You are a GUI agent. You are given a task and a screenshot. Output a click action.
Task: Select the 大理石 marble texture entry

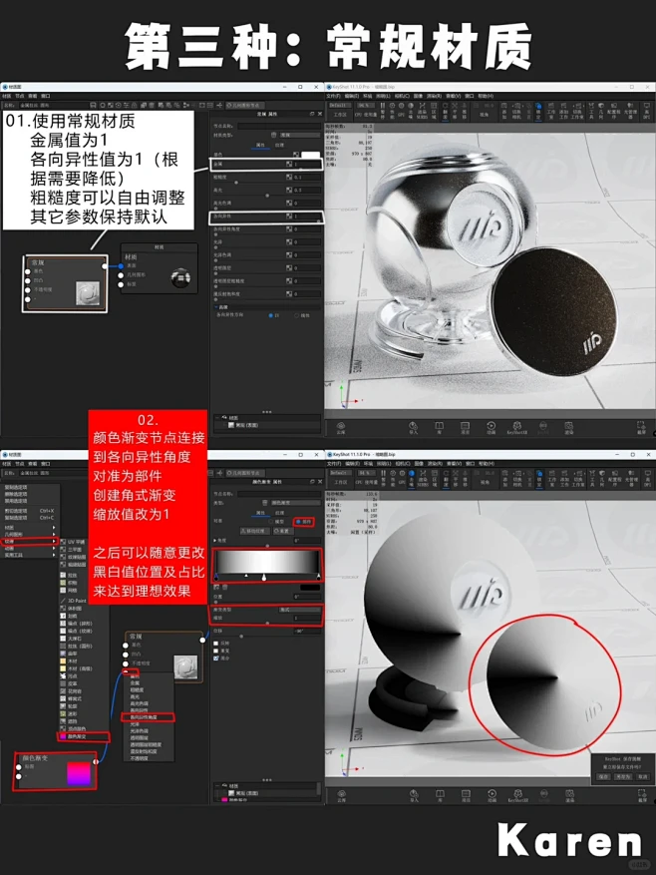pos(73,639)
